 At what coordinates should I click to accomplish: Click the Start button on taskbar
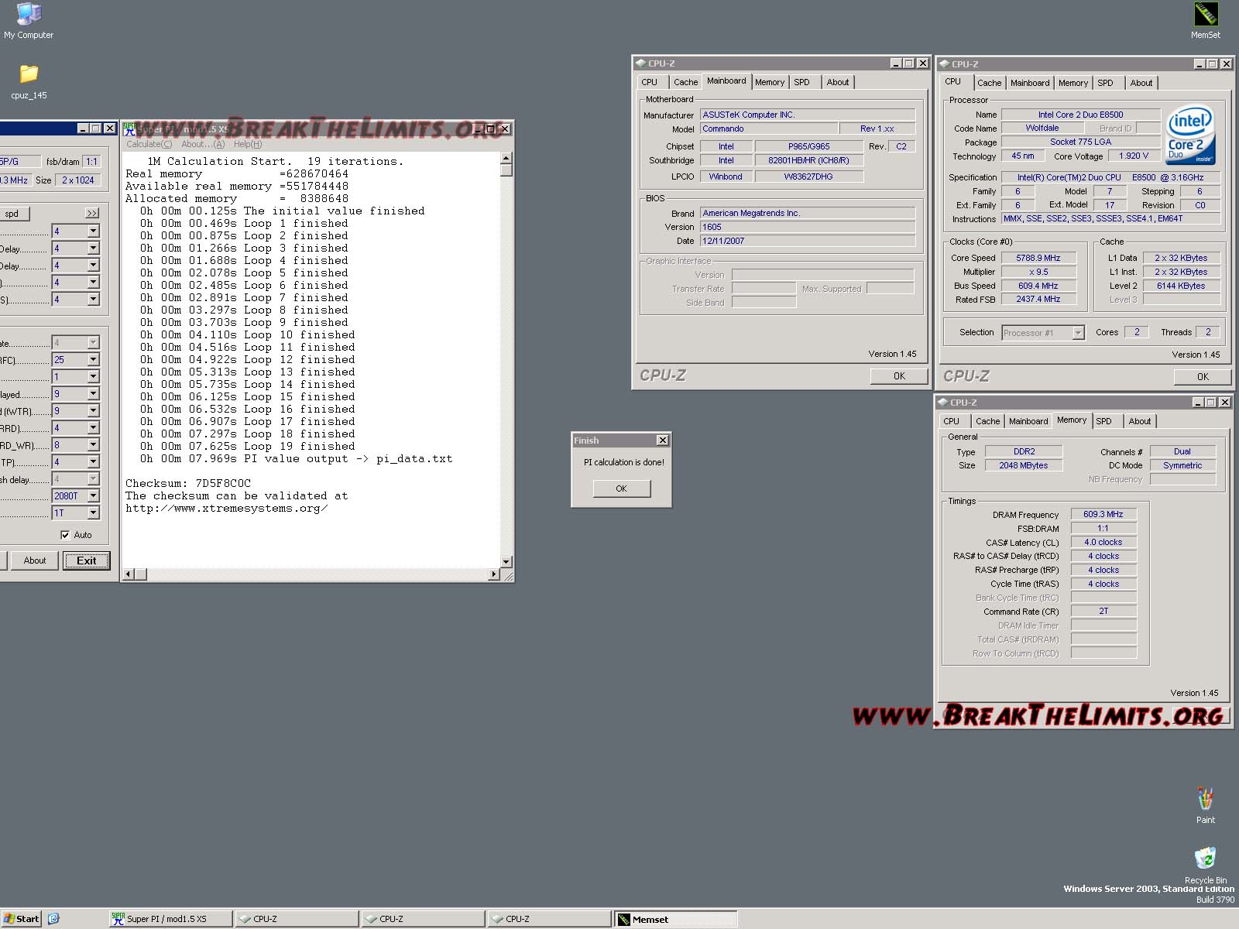(22, 919)
